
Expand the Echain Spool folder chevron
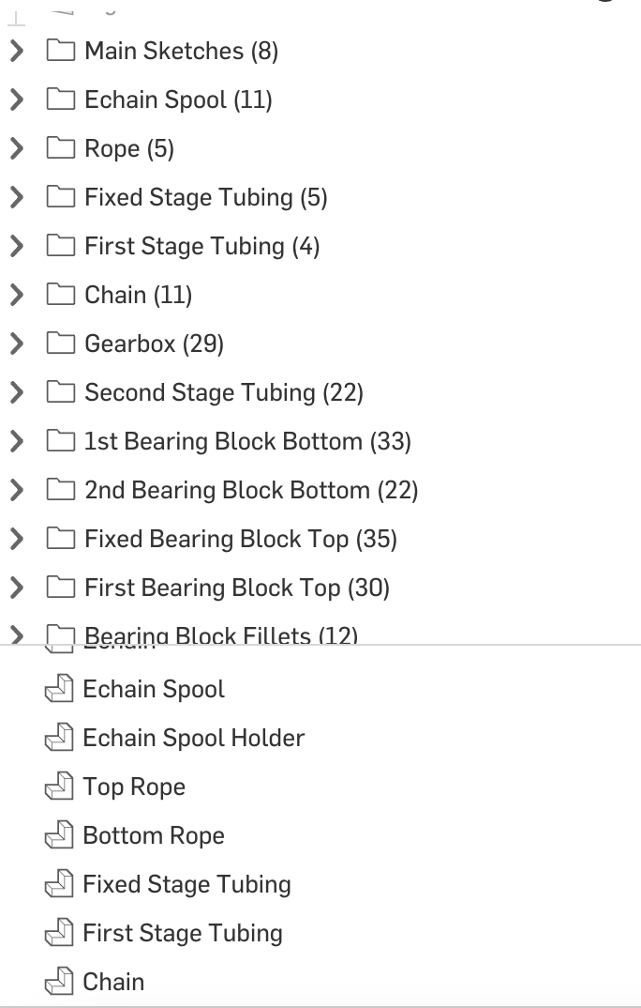coord(17,99)
